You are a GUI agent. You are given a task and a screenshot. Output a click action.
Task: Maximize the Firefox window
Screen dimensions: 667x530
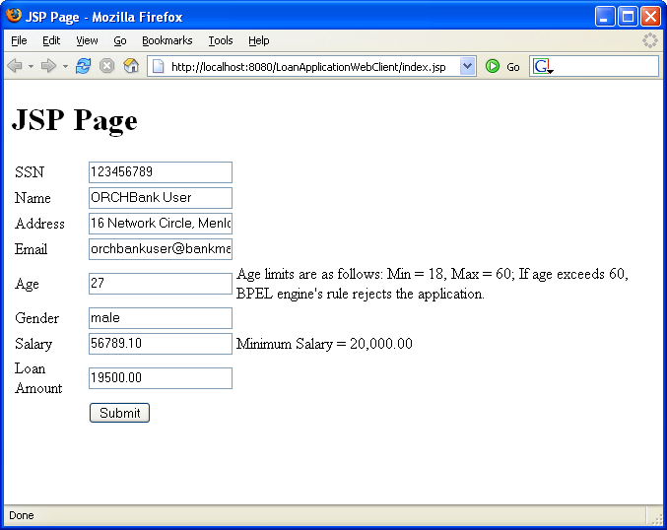coord(628,17)
